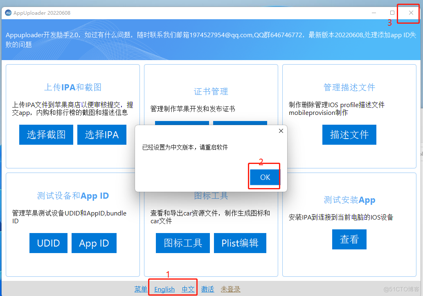The width and height of the screenshot is (423, 296).
Task: Maximize the AppUploader window
Action: click(392, 13)
